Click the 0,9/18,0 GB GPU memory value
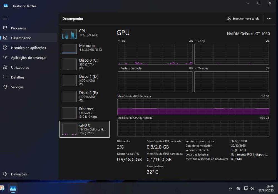This screenshot has width=278, height=194. coord(129,160)
